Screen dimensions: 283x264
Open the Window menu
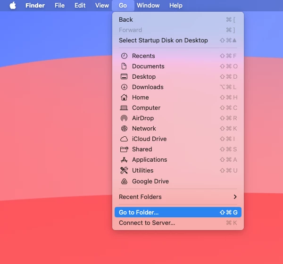pos(148,5)
